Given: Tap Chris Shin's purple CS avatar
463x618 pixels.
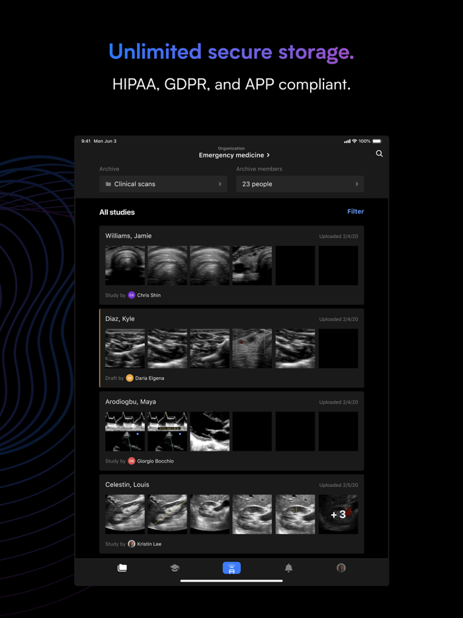Looking at the screenshot, I should [x=132, y=295].
